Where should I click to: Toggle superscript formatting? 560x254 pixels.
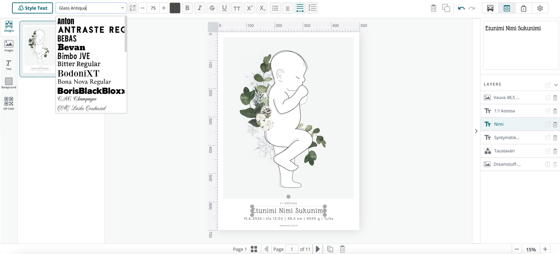pos(250,8)
